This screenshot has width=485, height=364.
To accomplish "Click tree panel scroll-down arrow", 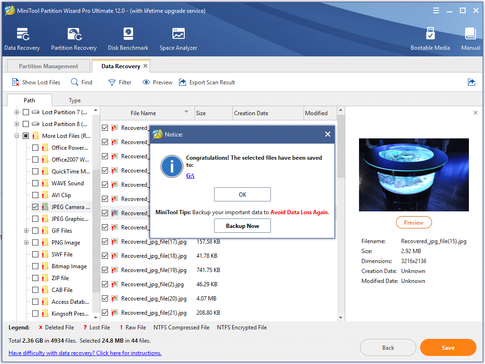I will pyautogui.click(x=96, y=317).
